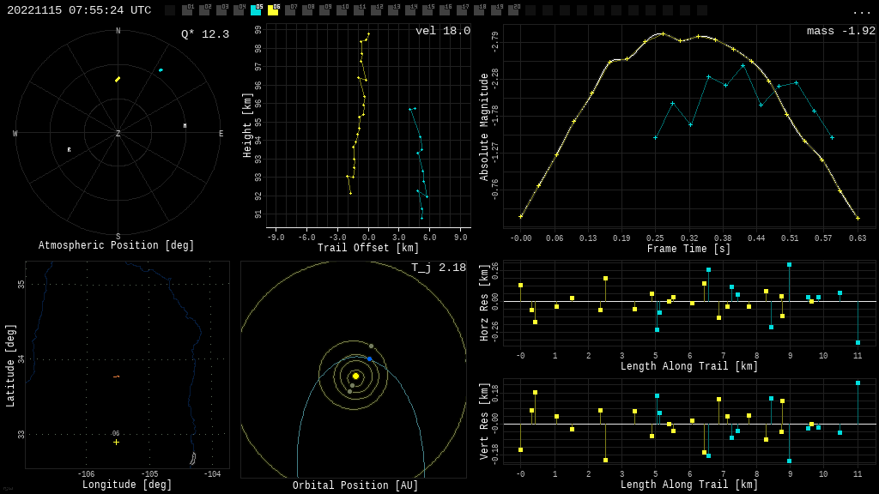Click the Q* 12.3 quality label
Viewport: 879px width, 494px height.
[205, 34]
